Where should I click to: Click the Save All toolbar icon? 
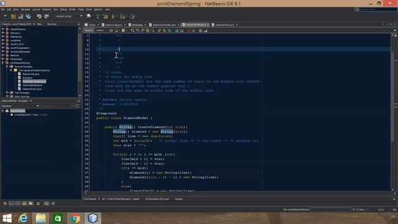tap(28, 17)
